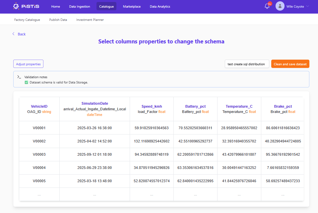Click the user avatar icon
318x213 pixels.
click(280, 6)
